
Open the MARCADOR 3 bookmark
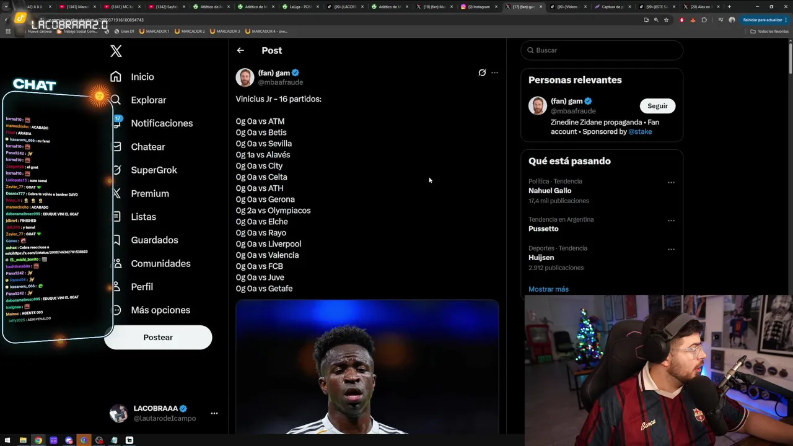click(225, 31)
